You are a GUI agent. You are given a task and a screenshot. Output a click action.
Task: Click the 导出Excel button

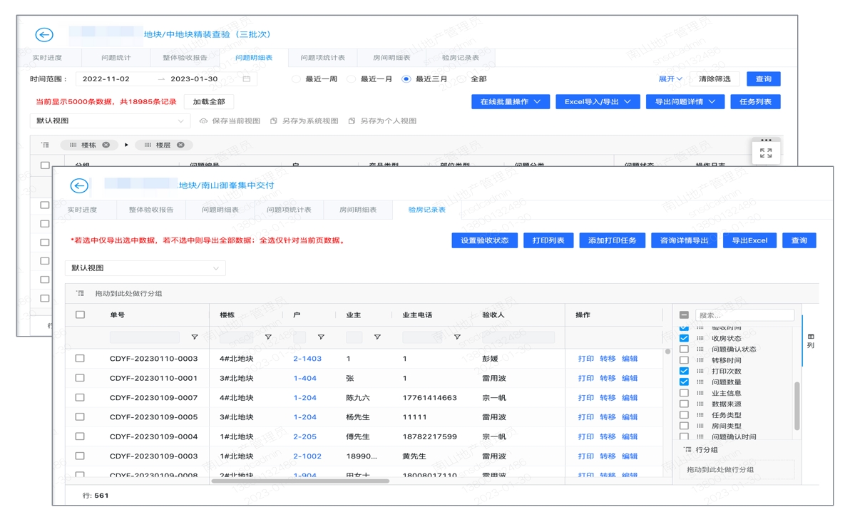pyautogui.click(x=749, y=240)
